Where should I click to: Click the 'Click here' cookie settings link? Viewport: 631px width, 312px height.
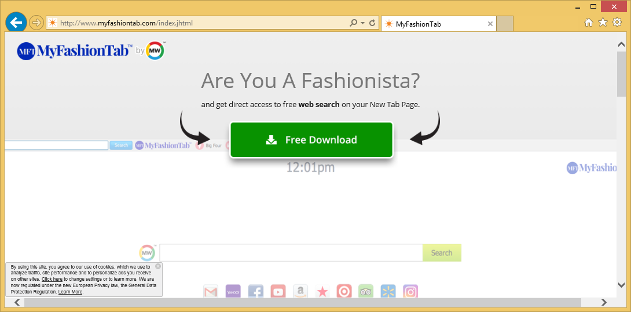(52, 279)
